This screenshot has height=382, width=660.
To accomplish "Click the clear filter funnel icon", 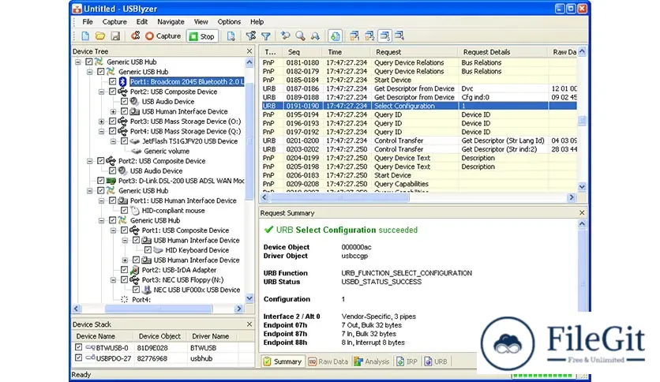I will pyautogui.click(x=251, y=36).
